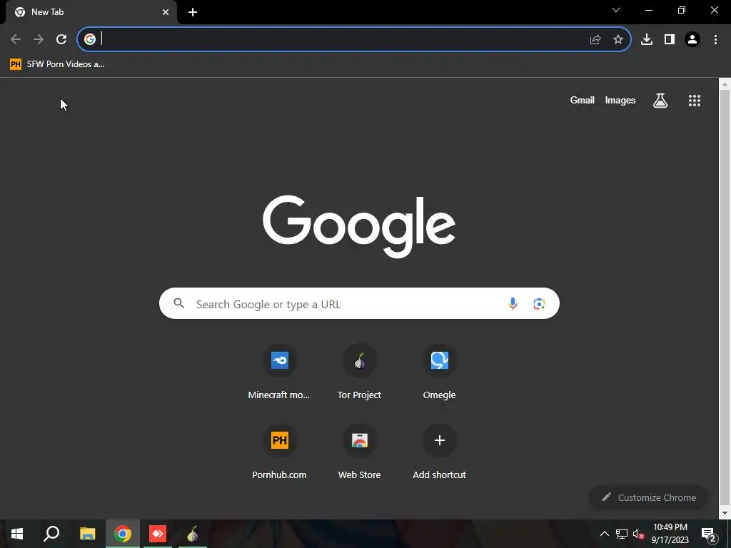Viewport: 731px width, 548px height.
Task: Open the Google apps grid
Action: pyautogui.click(x=695, y=101)
